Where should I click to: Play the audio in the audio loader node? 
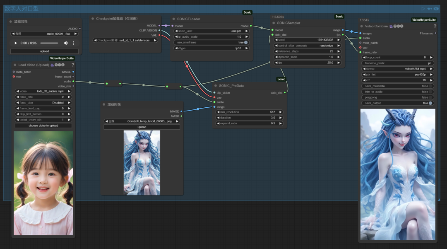[16, 43]
